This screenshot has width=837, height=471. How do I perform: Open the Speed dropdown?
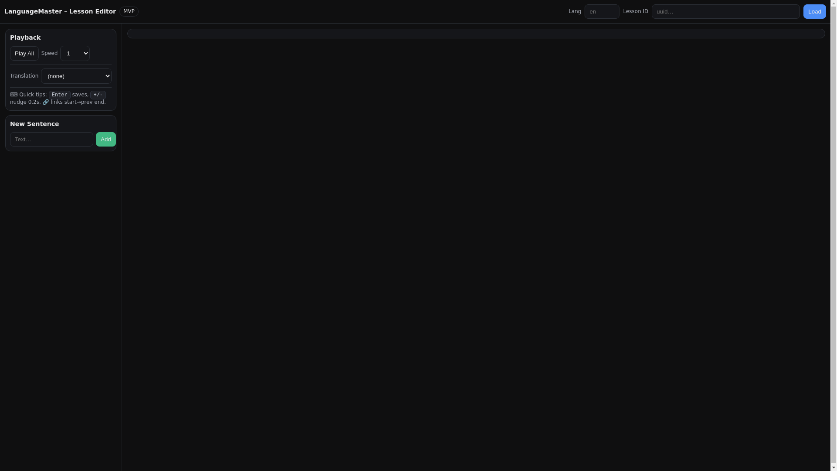pos(75,54)
